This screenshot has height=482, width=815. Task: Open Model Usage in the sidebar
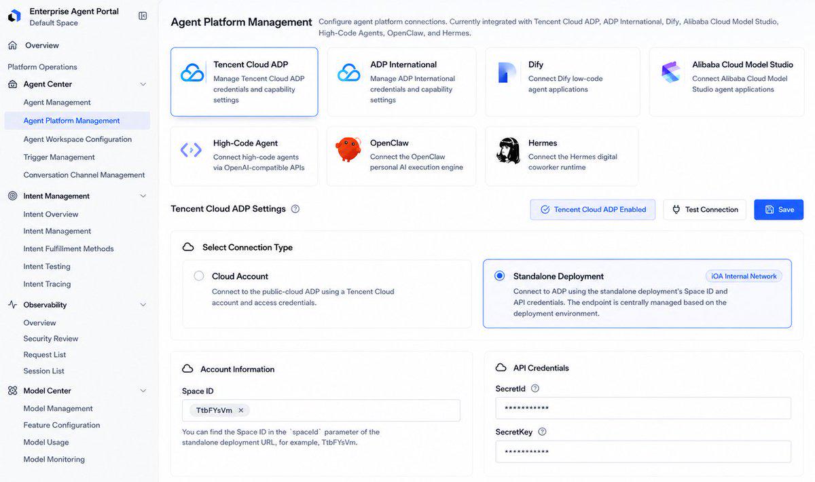point(46,443)
